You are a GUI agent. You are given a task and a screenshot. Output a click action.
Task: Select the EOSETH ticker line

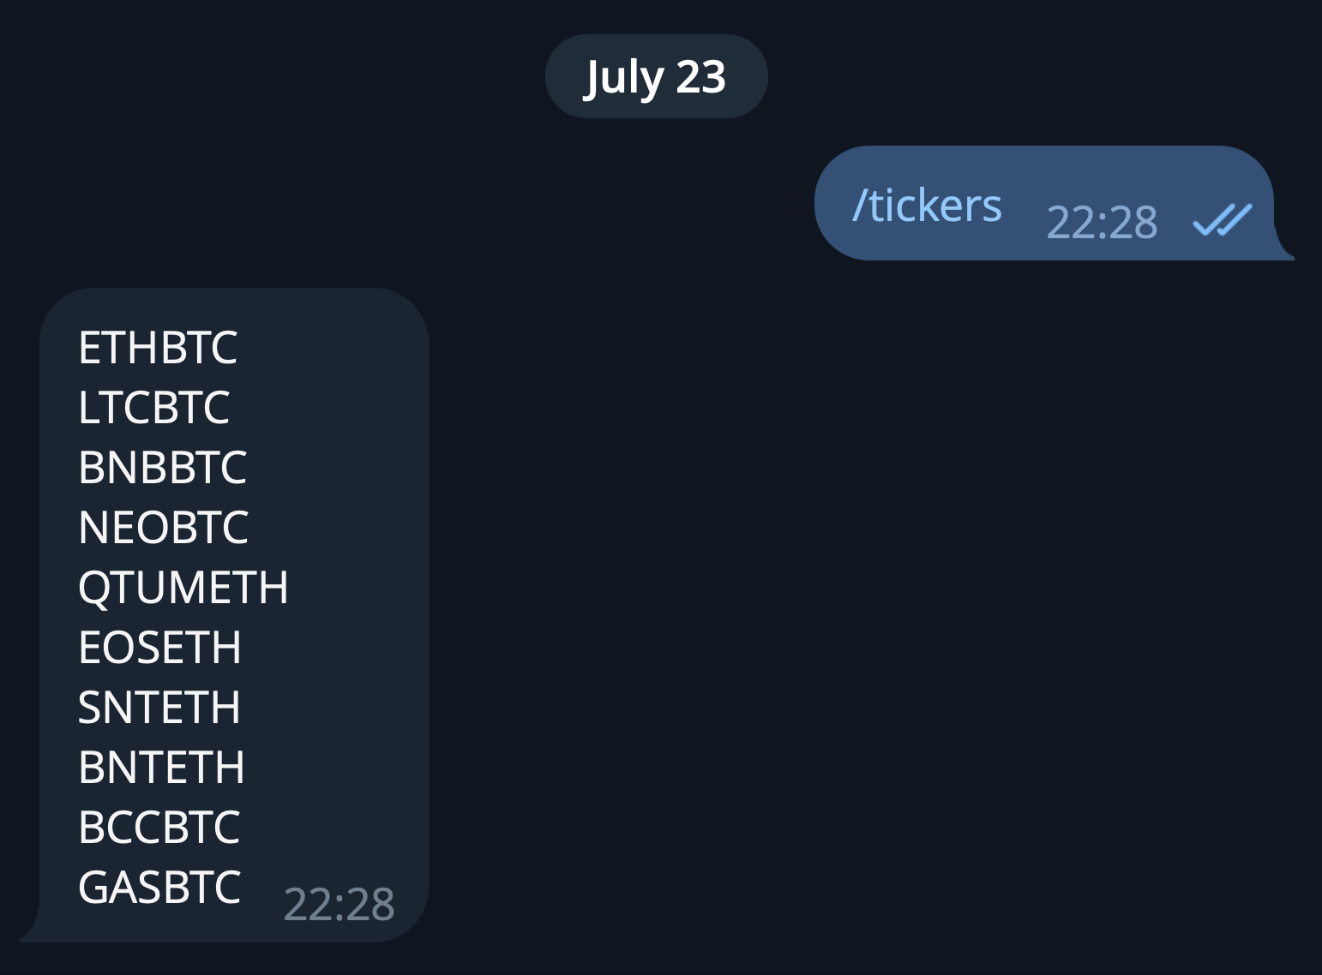pyautogui.click(x=160, y=648)
